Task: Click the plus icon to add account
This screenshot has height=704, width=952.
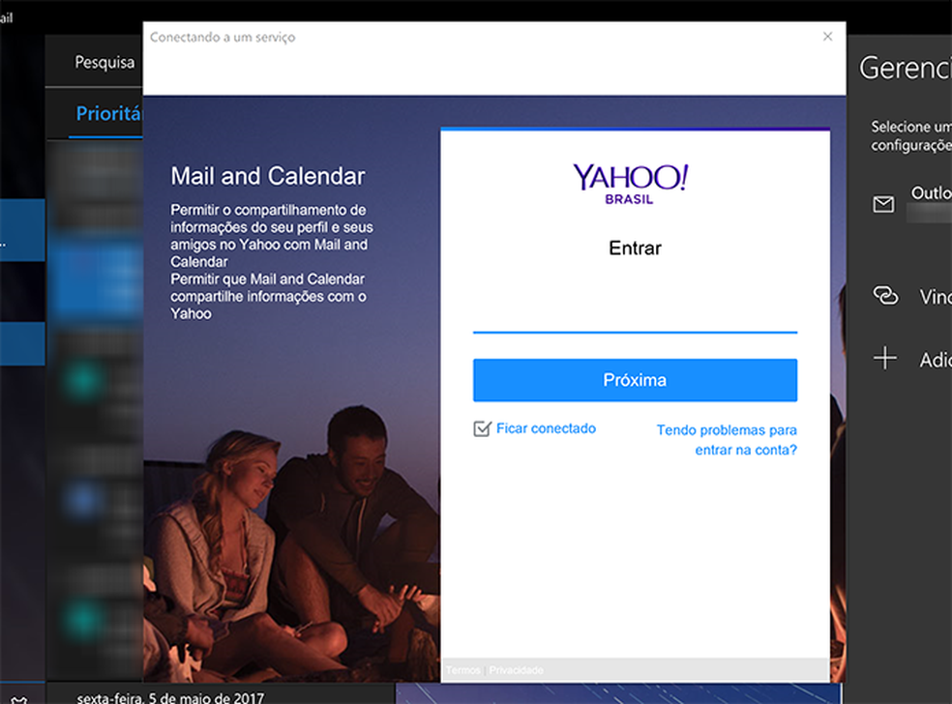Action: coord(884,358)
